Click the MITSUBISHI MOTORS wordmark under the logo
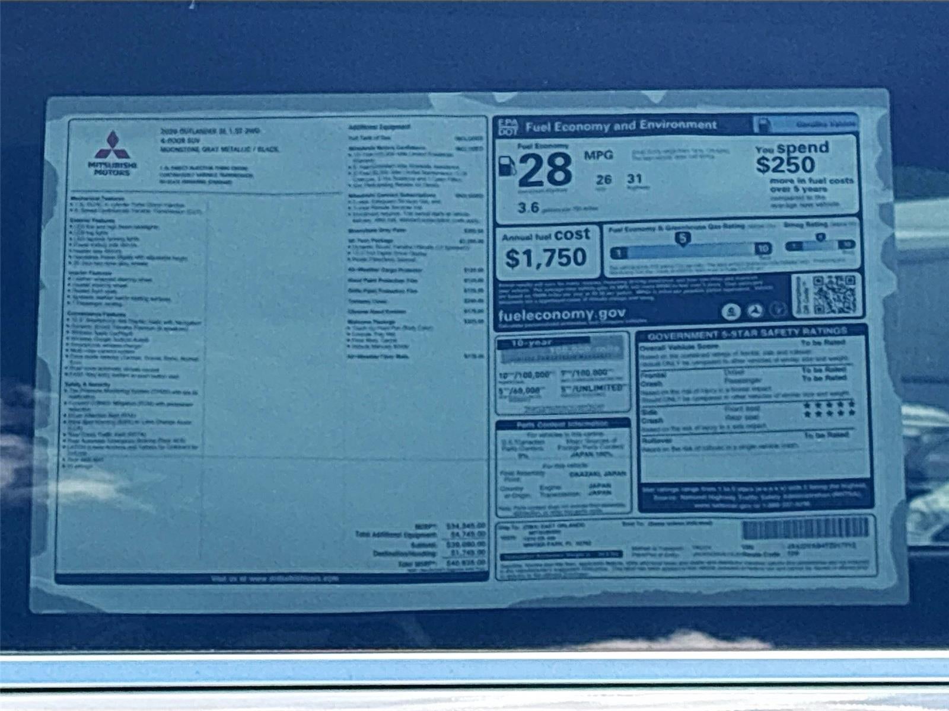This screenshot has height=711, width=949. 113,168
